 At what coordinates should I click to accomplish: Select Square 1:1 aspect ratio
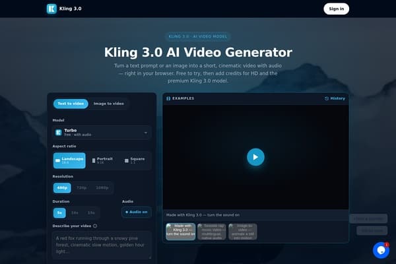pyautogui.click(x=135, y=160)
